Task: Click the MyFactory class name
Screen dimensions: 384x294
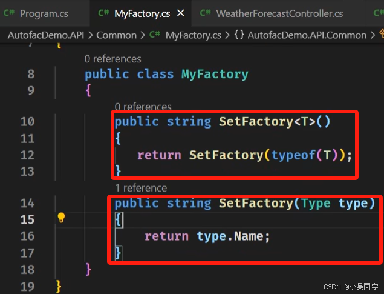Action: click(x=215, y=74)
